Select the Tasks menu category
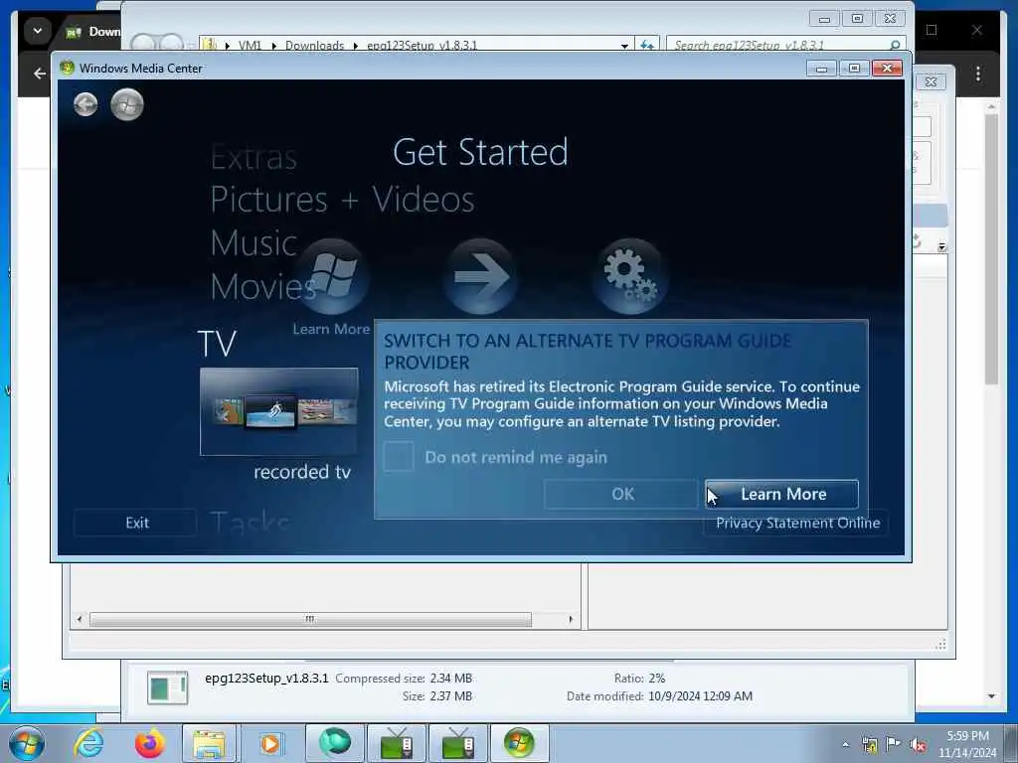Image resolution: width=1018 pixels, height=763 pixels. 250,523
